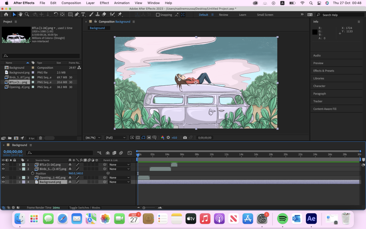Open magnification 66.7% dropdown

[x=93, y=138]
